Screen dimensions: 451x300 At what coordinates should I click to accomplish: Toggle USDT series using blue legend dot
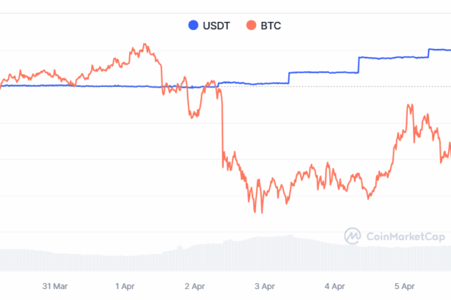pos(194,26)
